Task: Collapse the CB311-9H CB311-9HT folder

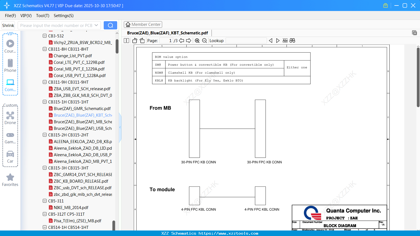Action: pos(45,82)
